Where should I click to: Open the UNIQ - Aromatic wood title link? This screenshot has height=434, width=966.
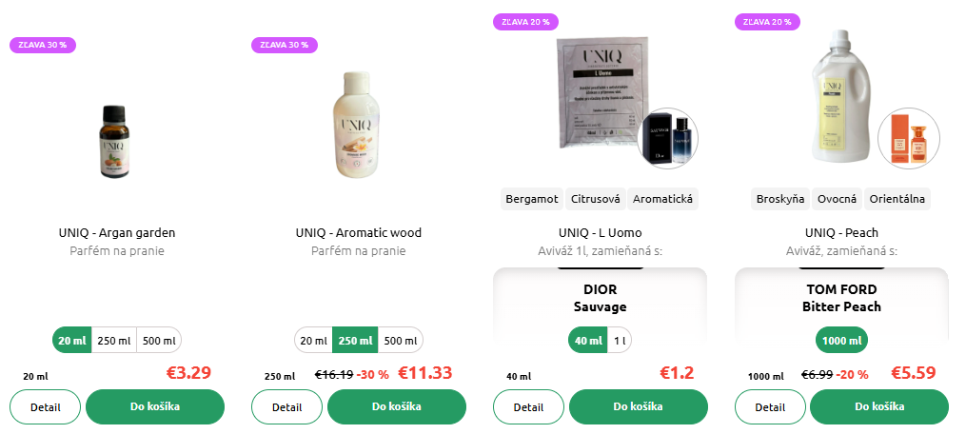[x=359, y=233]
